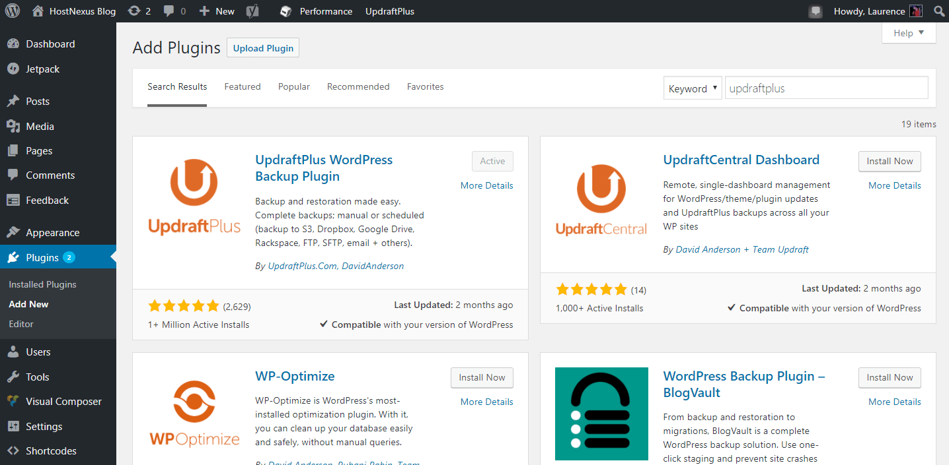Click the Performance cube icon
Screen dimensions: 949x465
pyautogui.click(x=285, y=11)
